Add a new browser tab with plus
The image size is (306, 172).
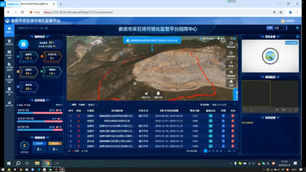tap(61, 4)
